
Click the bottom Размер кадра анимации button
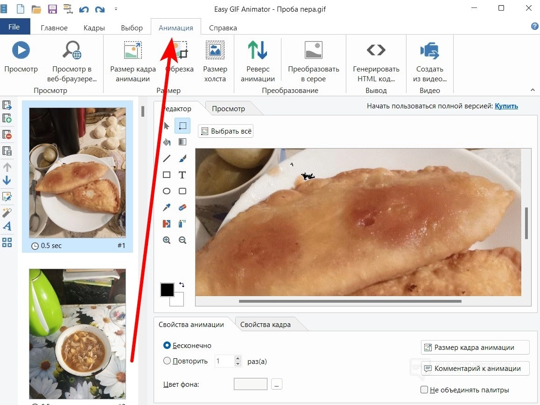pyautogui.click(x=475, y=348)
